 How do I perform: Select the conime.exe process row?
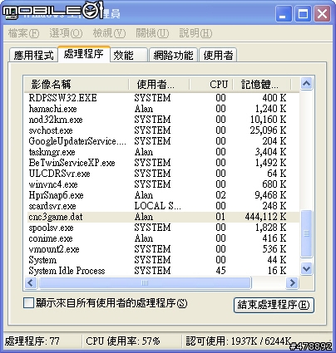[161, 238]
